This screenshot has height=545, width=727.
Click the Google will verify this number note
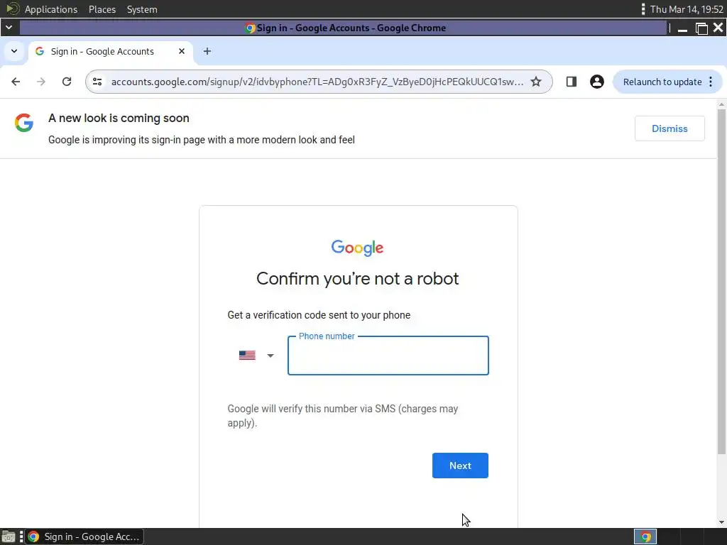point(343,416)
